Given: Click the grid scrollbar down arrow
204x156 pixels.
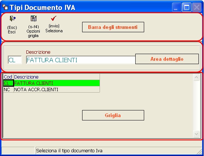Looking at the screenshot, I should click(196, 134).
